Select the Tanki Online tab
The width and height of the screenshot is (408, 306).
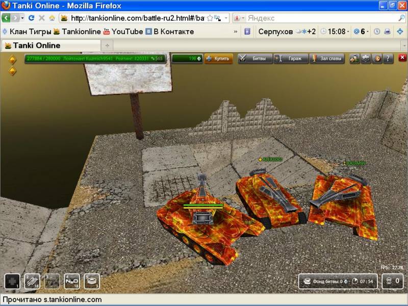click(x=51, y=45)
